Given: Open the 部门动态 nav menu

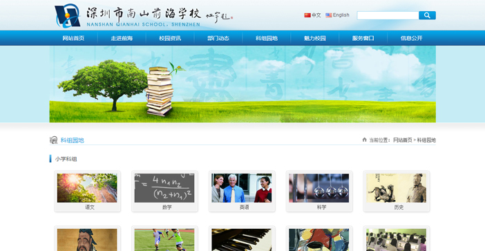Looking at the screenshot, I should (218, 39).
